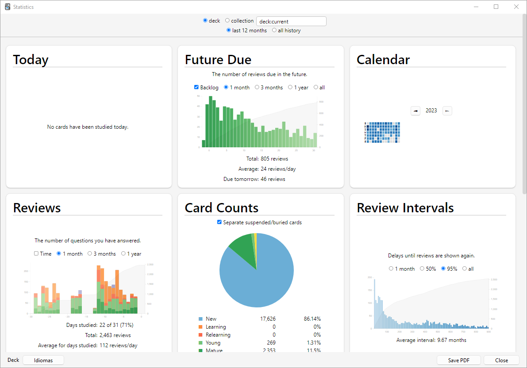Select 3 months range in Future Due

tap(257, 87)
